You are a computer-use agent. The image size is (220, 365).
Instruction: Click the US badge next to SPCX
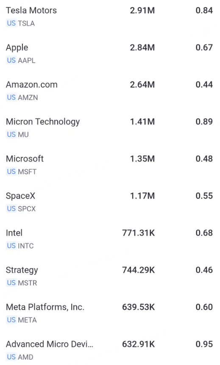[x=11, y=208]
